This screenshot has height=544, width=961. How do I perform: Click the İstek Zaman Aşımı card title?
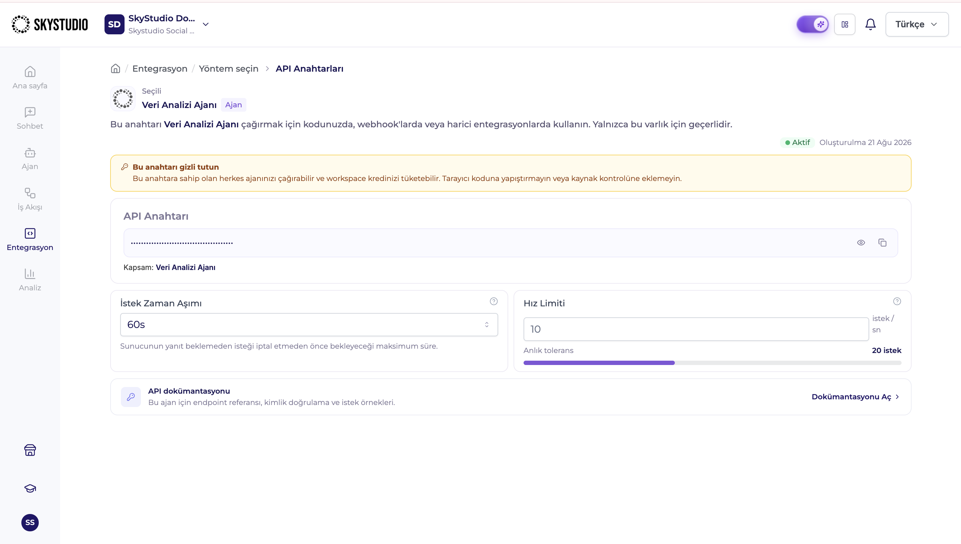(x=161, y=303)
